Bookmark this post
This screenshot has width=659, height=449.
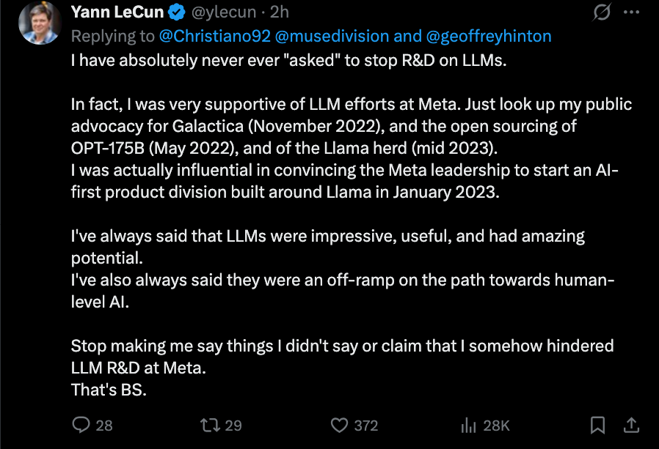(x=597, y=425)
